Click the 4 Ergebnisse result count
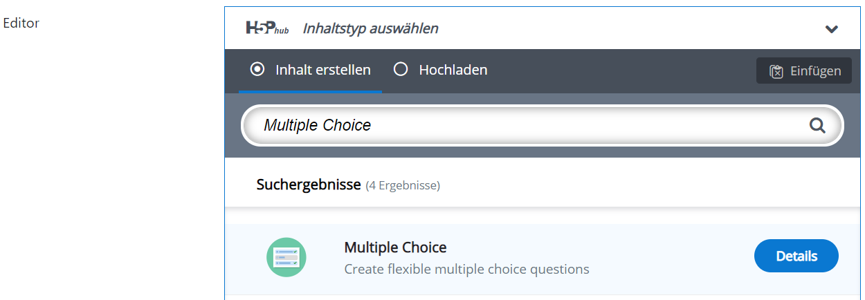This screenshot has height=300, width=865. (x=403, y=185)
